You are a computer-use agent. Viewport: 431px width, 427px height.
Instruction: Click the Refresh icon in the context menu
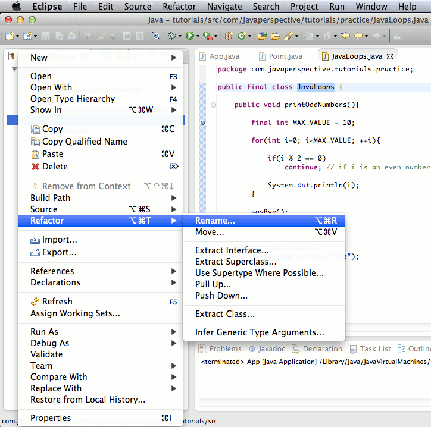coord(35,302)
